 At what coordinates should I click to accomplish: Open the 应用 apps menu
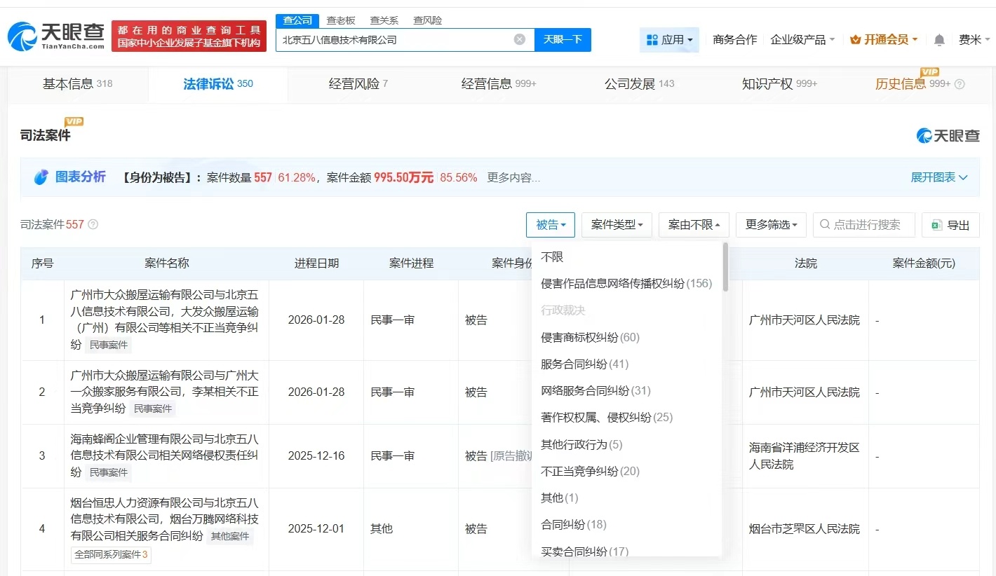669,40
